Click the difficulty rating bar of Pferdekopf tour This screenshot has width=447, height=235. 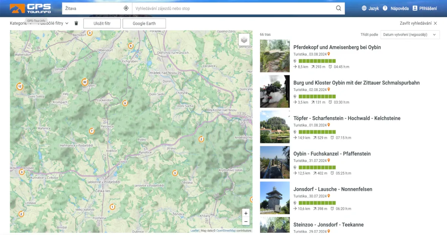click(317, 60)
